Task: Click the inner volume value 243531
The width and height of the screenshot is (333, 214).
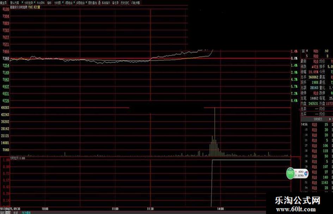Action: click(x=313, y=103)
